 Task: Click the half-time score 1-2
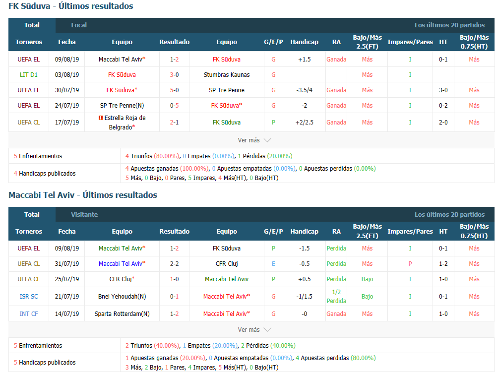point(443,264)
